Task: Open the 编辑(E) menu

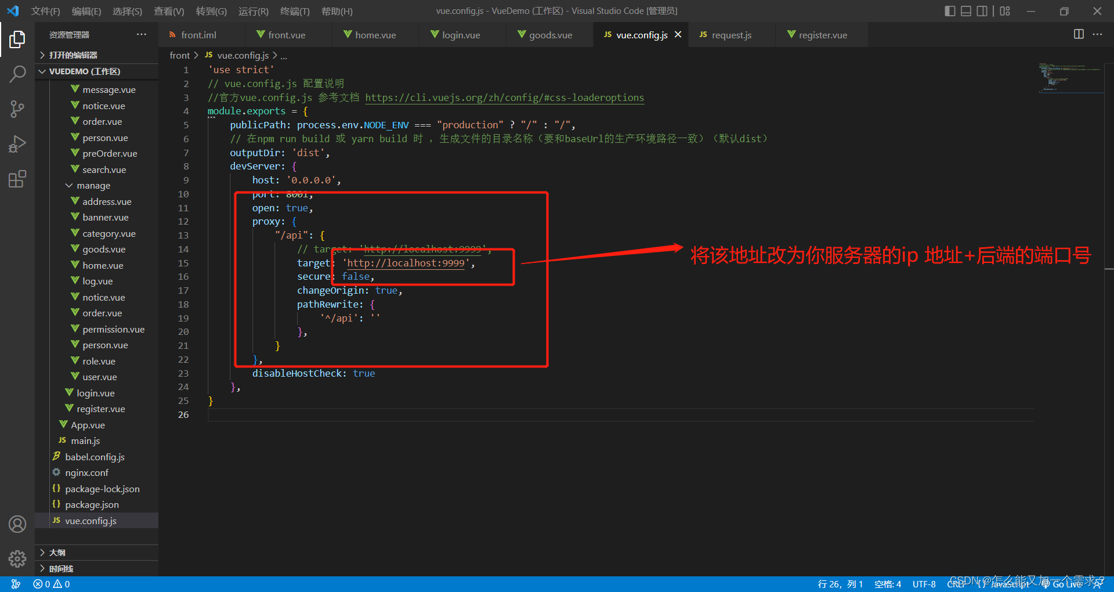Action: [x=86, y=11]
